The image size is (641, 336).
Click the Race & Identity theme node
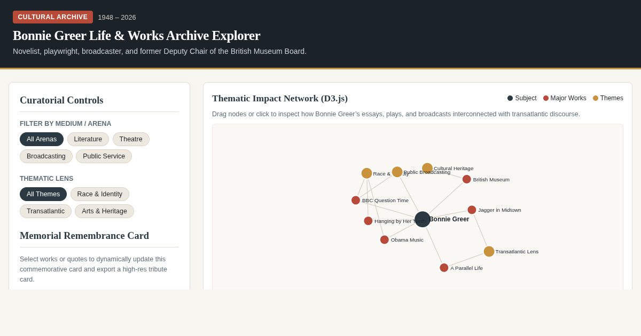(x=366, y=173)
